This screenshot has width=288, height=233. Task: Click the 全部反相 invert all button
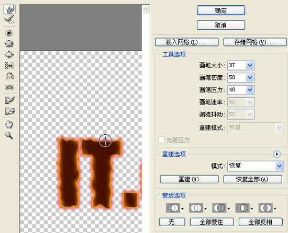(x=261, y=222)
